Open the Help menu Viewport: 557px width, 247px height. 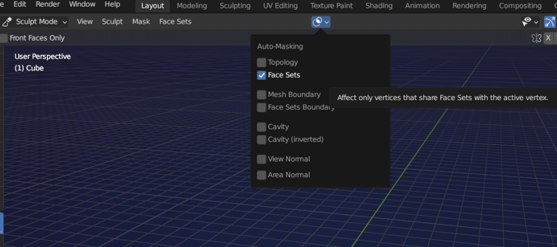pyautogui.click(x=112, y=5)
